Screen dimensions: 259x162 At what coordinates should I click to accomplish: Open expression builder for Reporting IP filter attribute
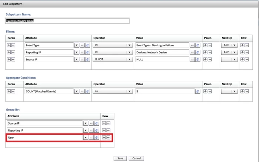click(88, 52)
